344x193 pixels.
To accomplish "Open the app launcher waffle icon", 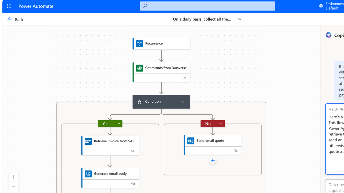I will (9, 6).
